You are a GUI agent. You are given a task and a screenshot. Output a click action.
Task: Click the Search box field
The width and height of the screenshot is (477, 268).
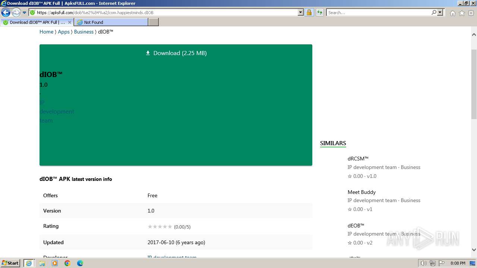[x=379, y=13]
